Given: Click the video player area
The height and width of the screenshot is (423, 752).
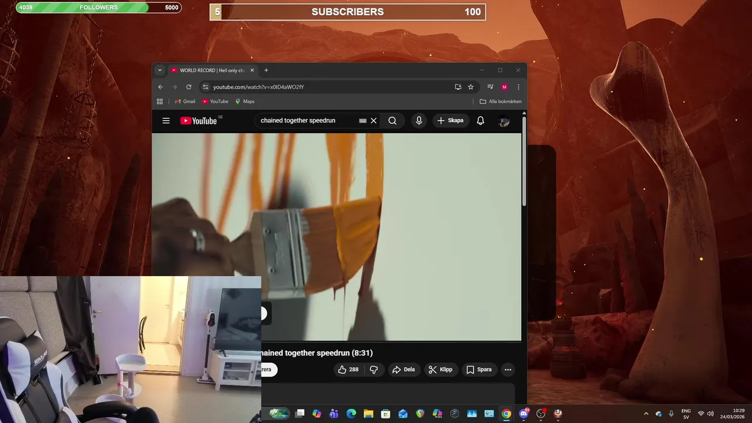Looking at the screenshot, I should click(337, 237).
